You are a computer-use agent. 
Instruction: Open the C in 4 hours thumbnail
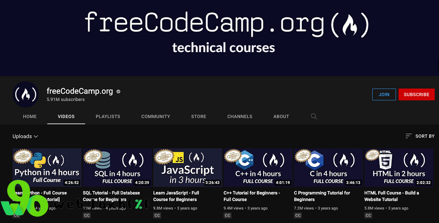pos(328,167)
